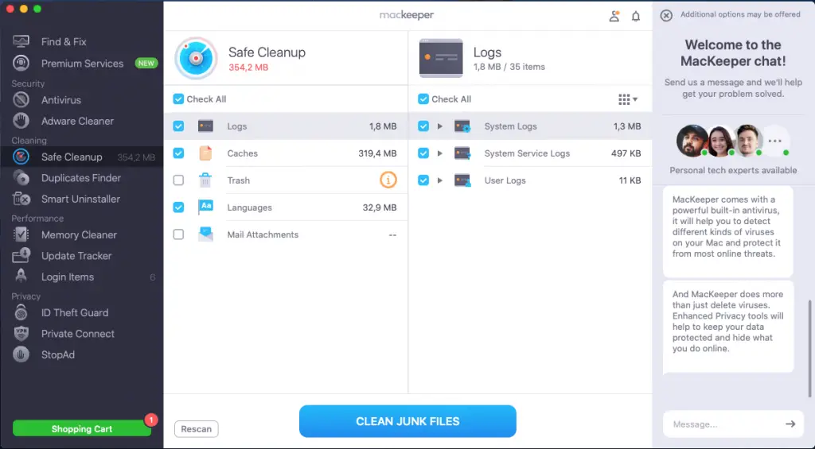The image size is (815, 449).
Task: Uncheck the Languages checkbox
Action: click(178, 207)
